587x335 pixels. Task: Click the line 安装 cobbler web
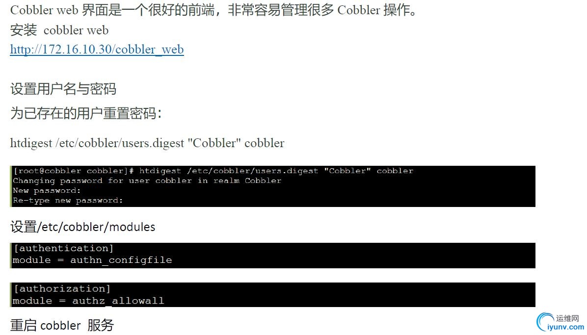[59, 30]
